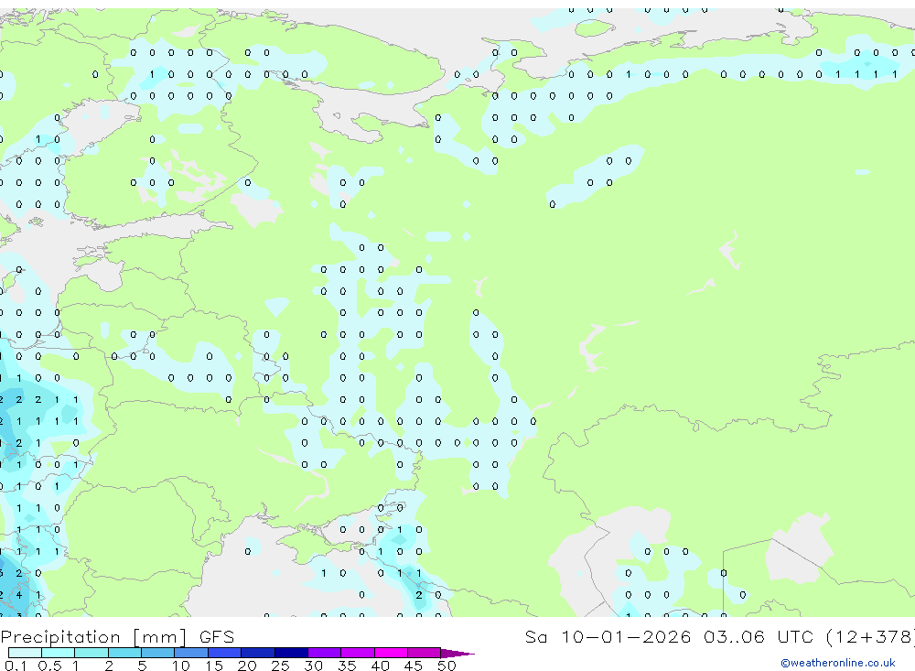Screen dimensions: 915x671
Task: Click the 25–30 mm navy legend swatch
Action: pos(291,653)
